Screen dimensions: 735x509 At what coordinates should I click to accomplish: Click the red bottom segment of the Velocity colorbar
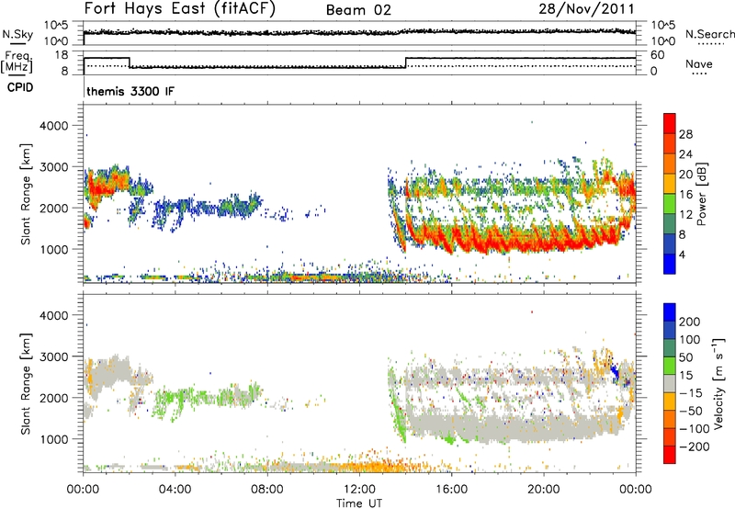[670, 455]
